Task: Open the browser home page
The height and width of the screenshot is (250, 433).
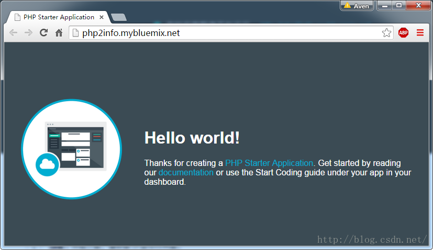Action: [x=59, y=33]
